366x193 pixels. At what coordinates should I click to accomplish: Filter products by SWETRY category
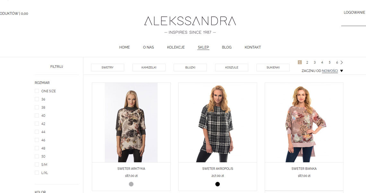[x=107, y=67]
